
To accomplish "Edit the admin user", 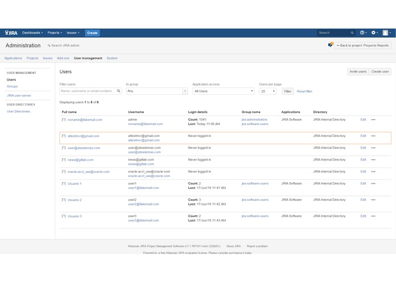I will click(x=363, y=120).
